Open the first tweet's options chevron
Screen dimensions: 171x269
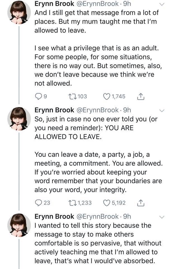(x=162, y=4)
